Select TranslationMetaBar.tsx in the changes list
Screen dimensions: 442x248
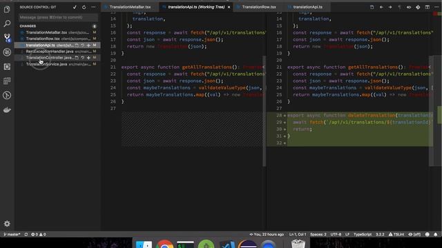(57, 32)
